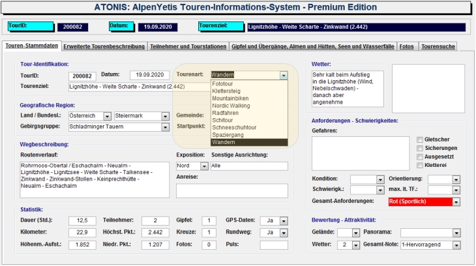Viewport: 476px width, 266px height.
Task: Click the empty Anreise field
Action: click(x=232, y=190)
